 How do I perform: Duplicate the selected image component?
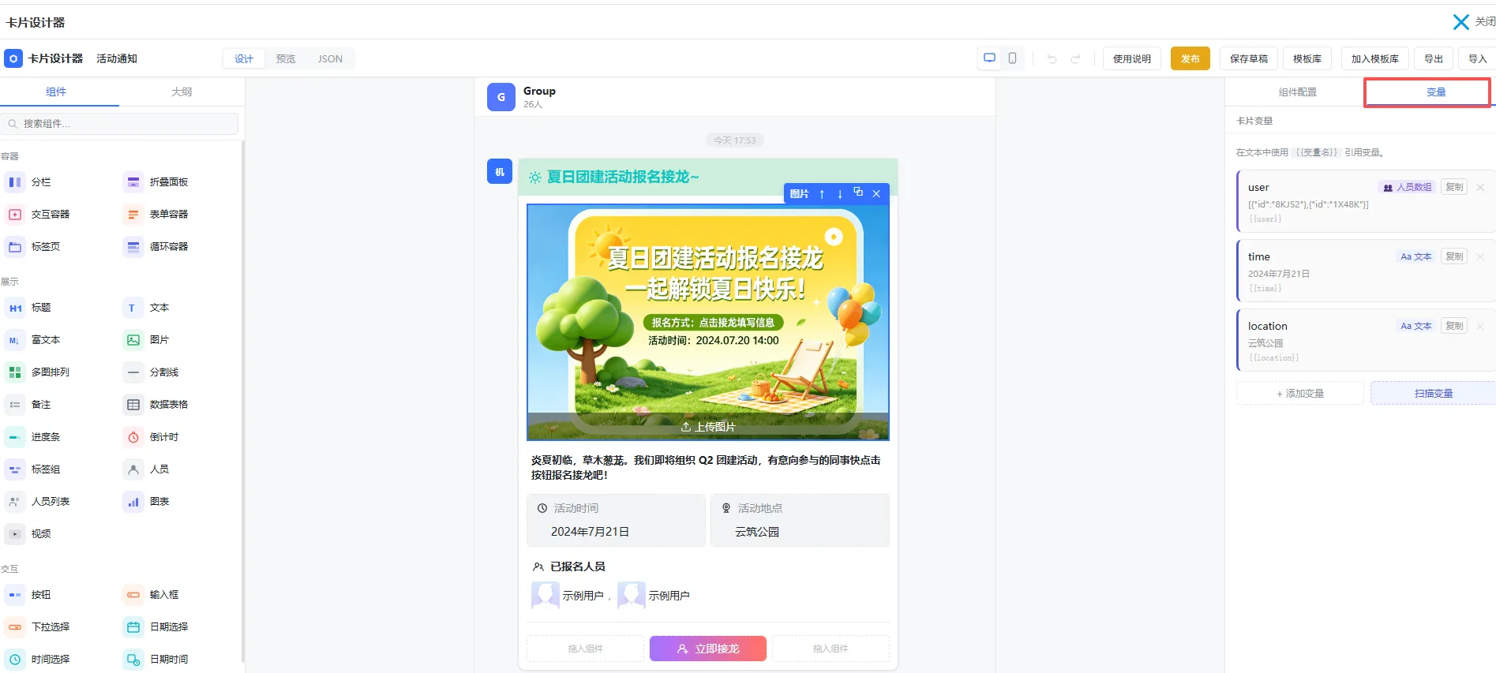[x=858, y=193]
